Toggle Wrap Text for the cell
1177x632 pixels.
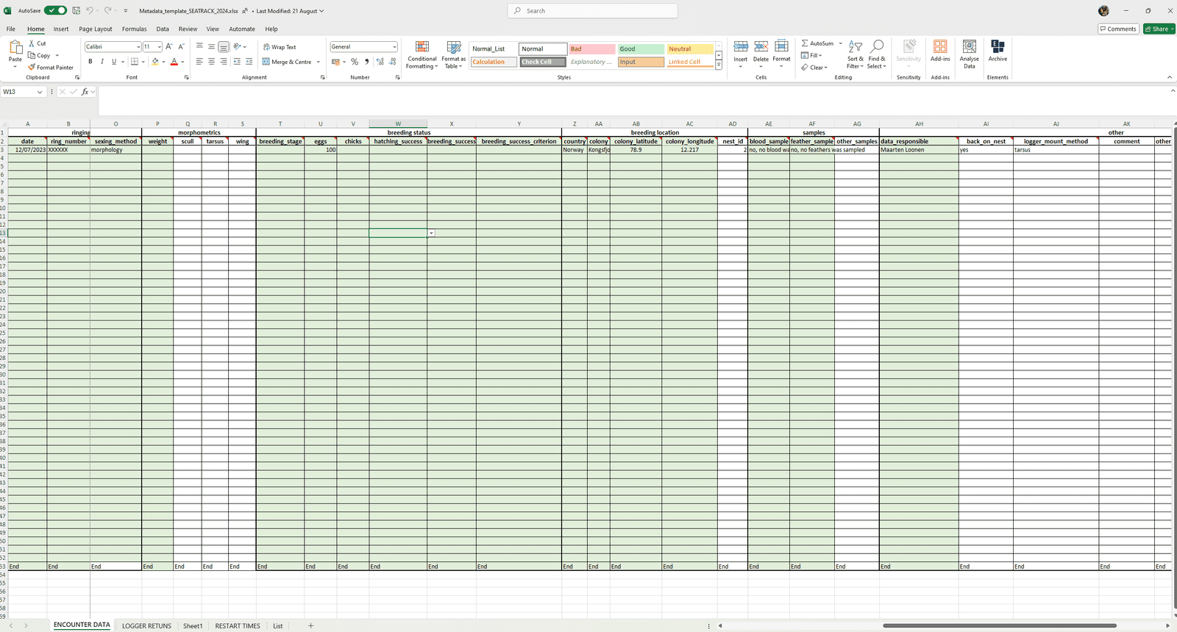pyautogui.click(x=280, y=47)
